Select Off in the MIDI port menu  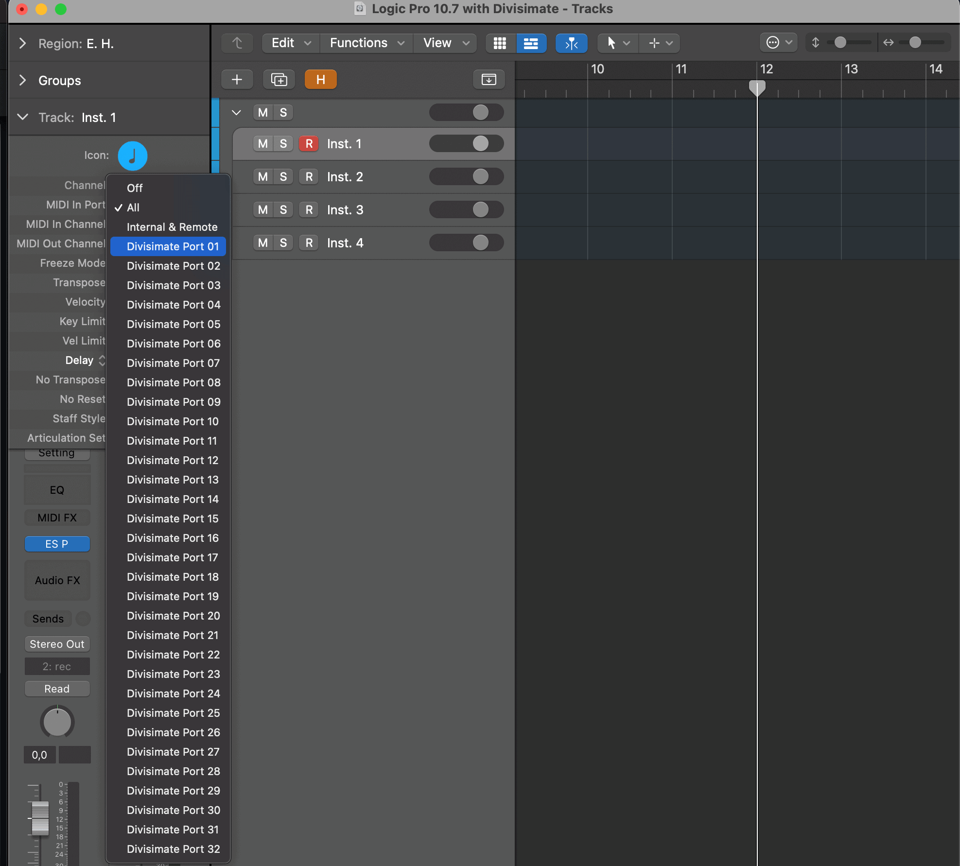coord(168,188)
